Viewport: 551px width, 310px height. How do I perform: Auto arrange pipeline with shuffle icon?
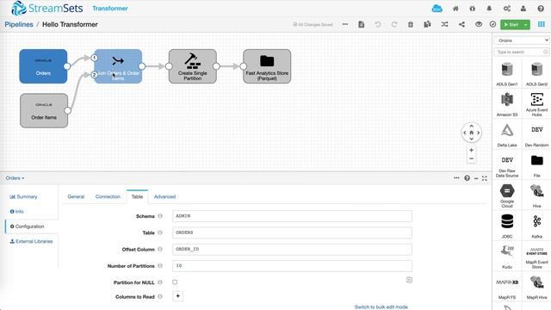[444, 24]
